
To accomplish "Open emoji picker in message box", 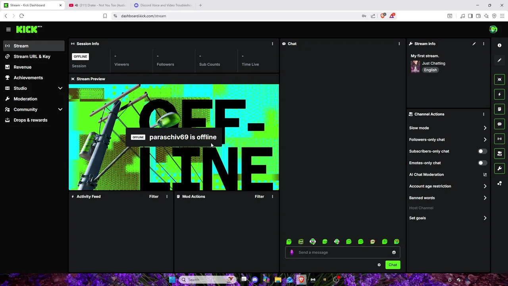I will click(394, 252).
